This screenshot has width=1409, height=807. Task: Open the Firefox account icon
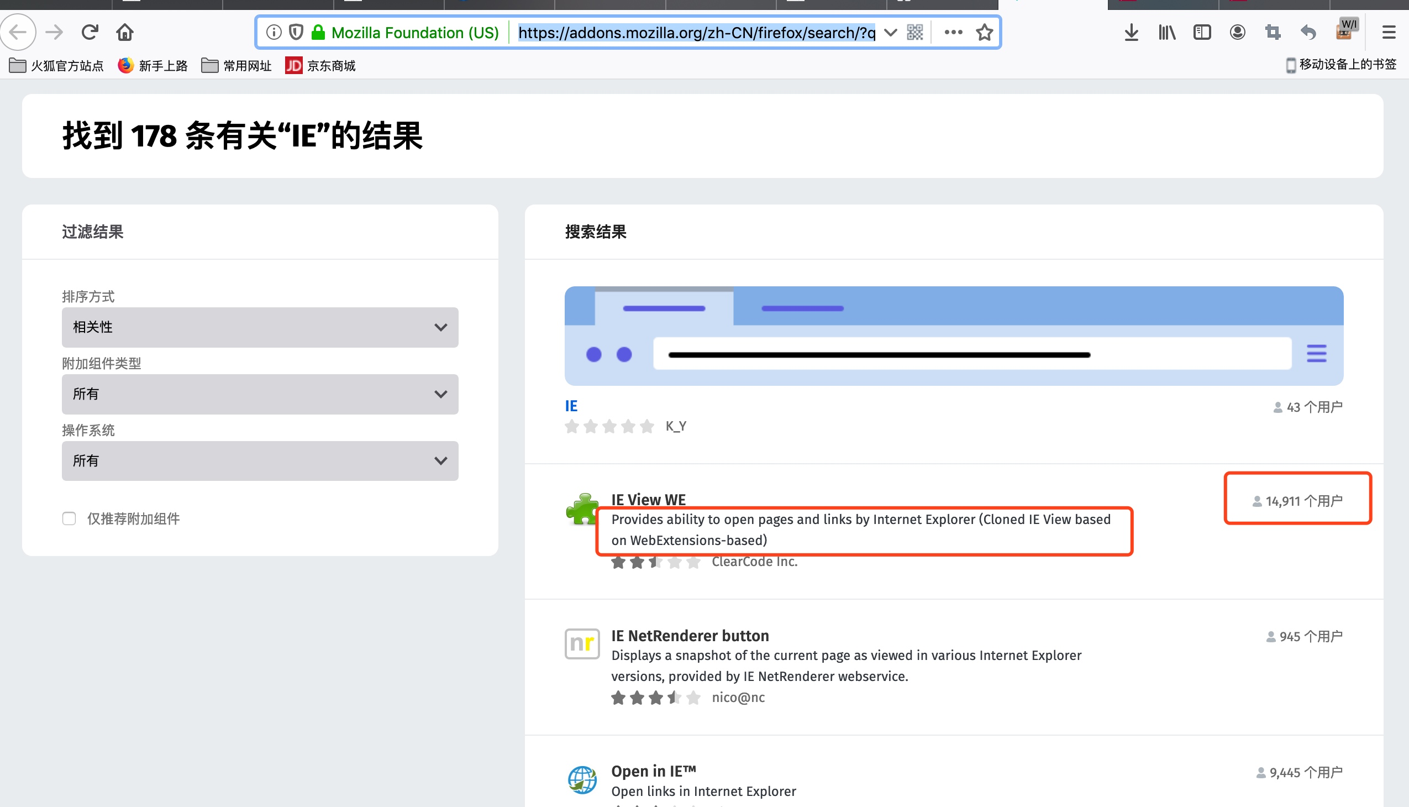pyautogui.click(x=1238, y=32)
